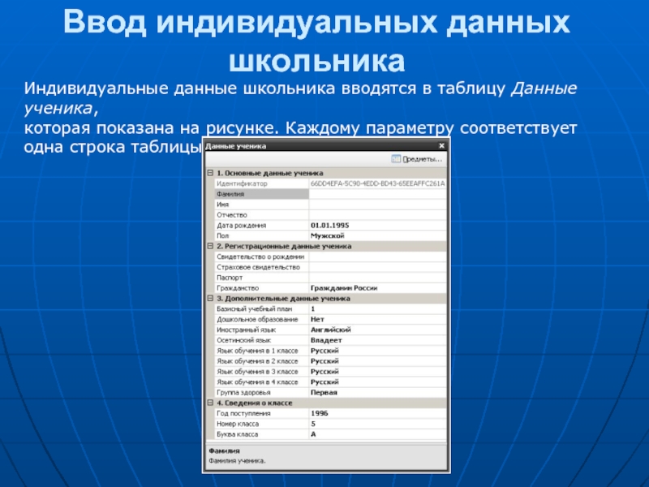Click the empty Имя value field
649x487 pixels.
(x=377, y=205)
